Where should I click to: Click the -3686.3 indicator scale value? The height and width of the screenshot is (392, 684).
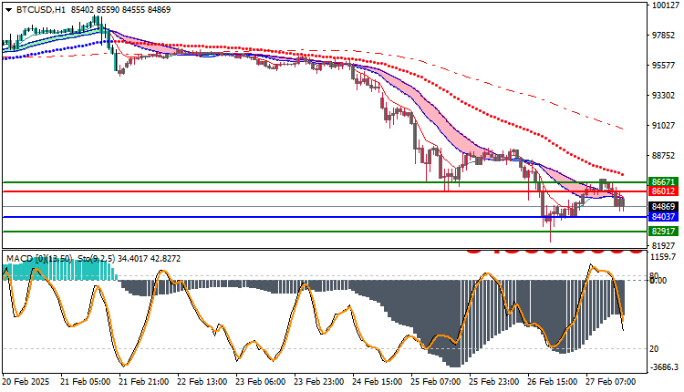point(664,367)
